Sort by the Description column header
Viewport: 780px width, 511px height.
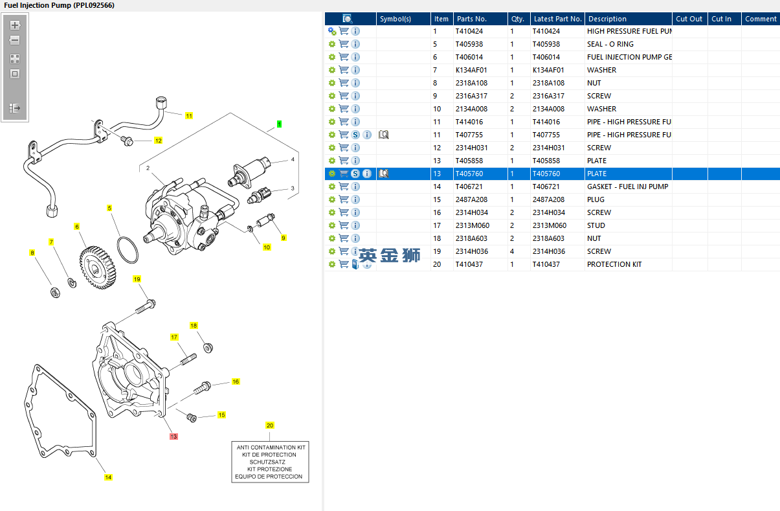coord(629,19)
